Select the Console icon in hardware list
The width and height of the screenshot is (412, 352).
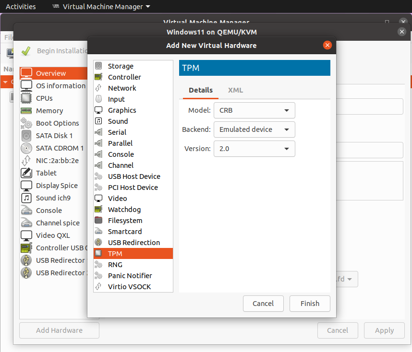(x=98, y=154)
